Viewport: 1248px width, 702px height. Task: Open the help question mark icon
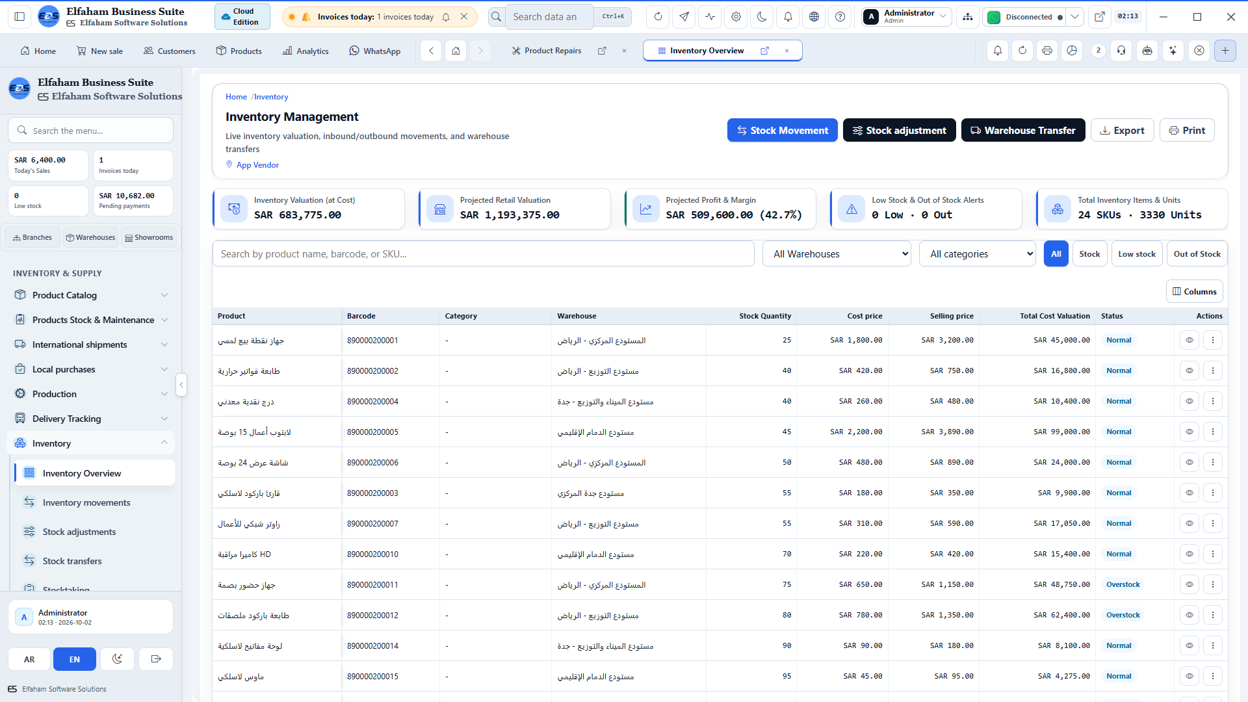(x=840, y=17)
